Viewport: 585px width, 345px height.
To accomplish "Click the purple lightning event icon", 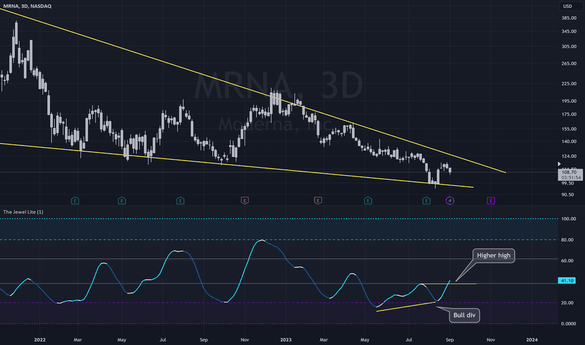I will pyautogui.click(x=450, y=201).
